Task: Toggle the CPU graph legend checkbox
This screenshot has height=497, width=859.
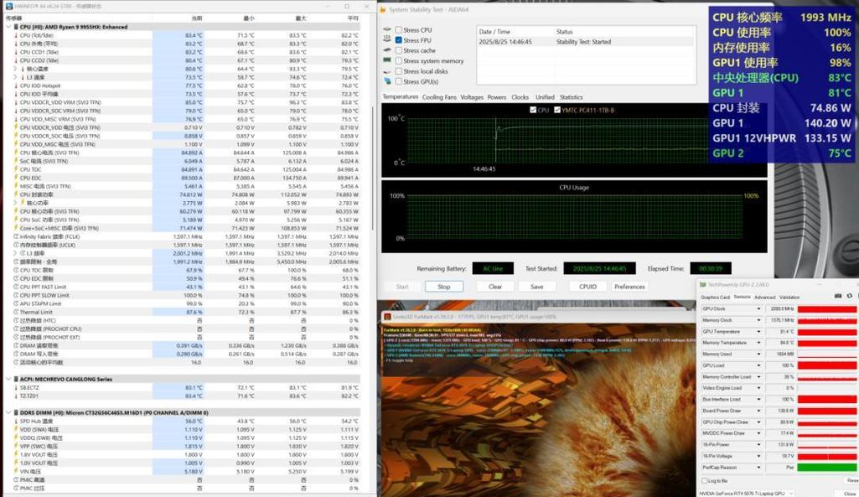Action: pyautogui.click(x=533, y=110)
